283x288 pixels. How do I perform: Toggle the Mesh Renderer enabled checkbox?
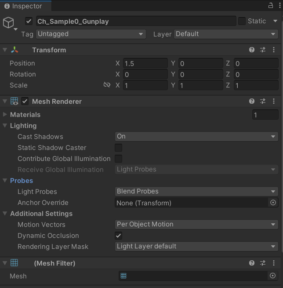click(x=25, y=102)
